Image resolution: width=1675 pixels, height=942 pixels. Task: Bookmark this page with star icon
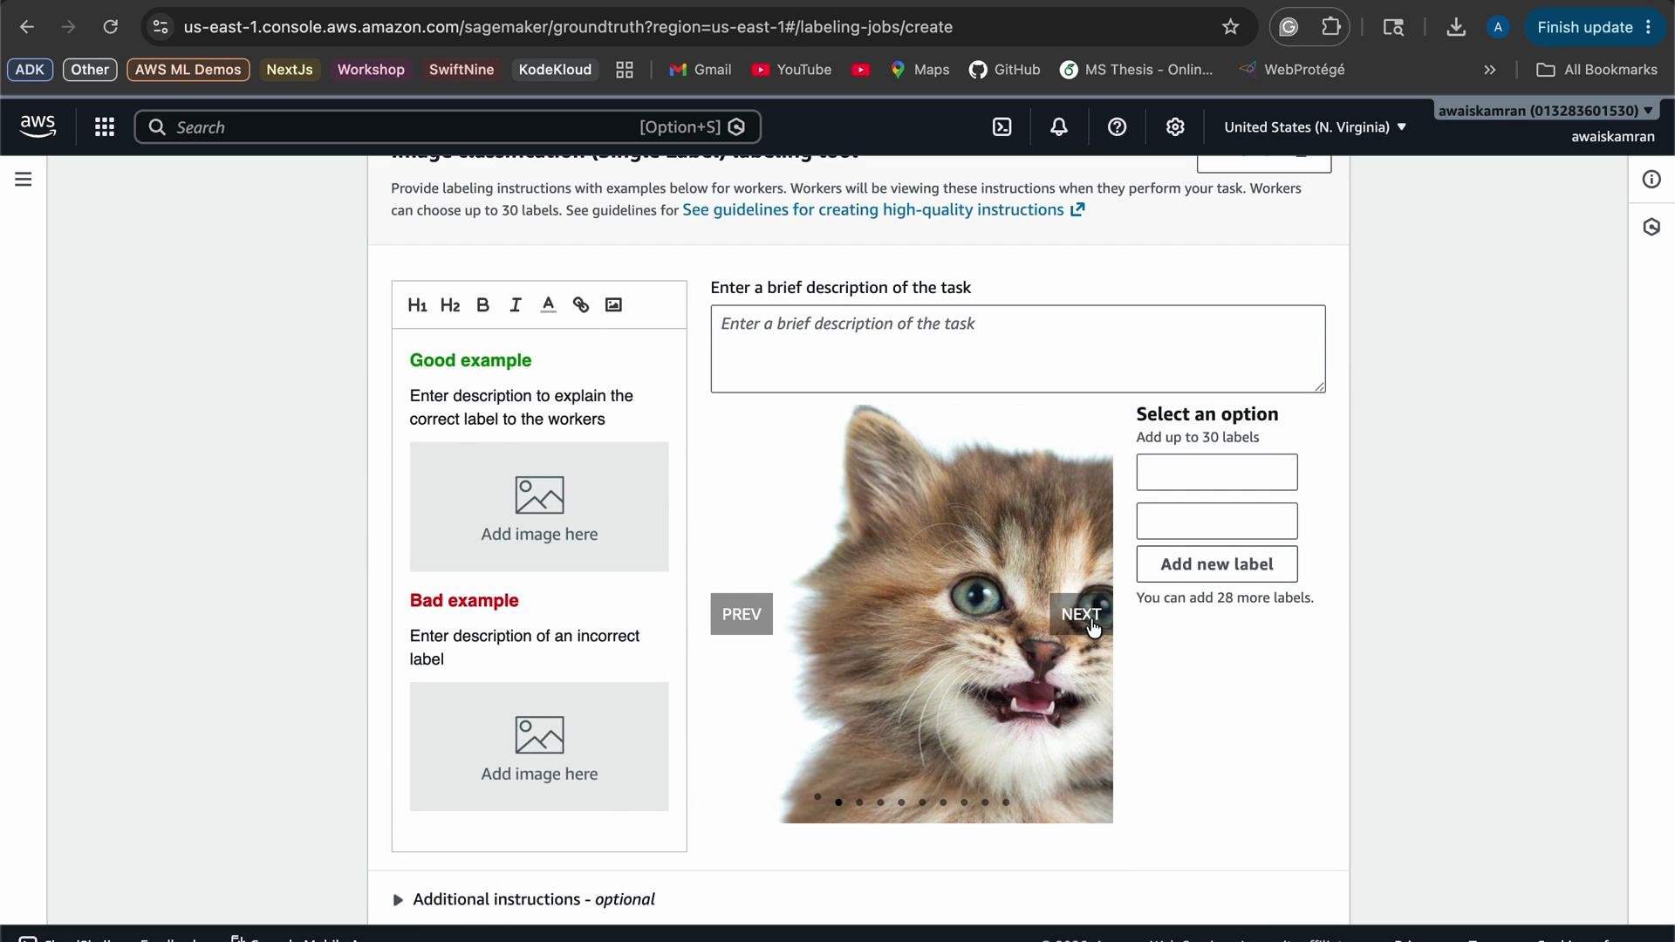1230,27
